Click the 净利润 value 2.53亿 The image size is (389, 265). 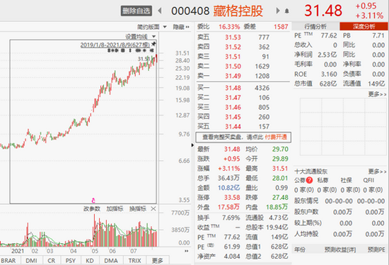[x=327, y=55]
